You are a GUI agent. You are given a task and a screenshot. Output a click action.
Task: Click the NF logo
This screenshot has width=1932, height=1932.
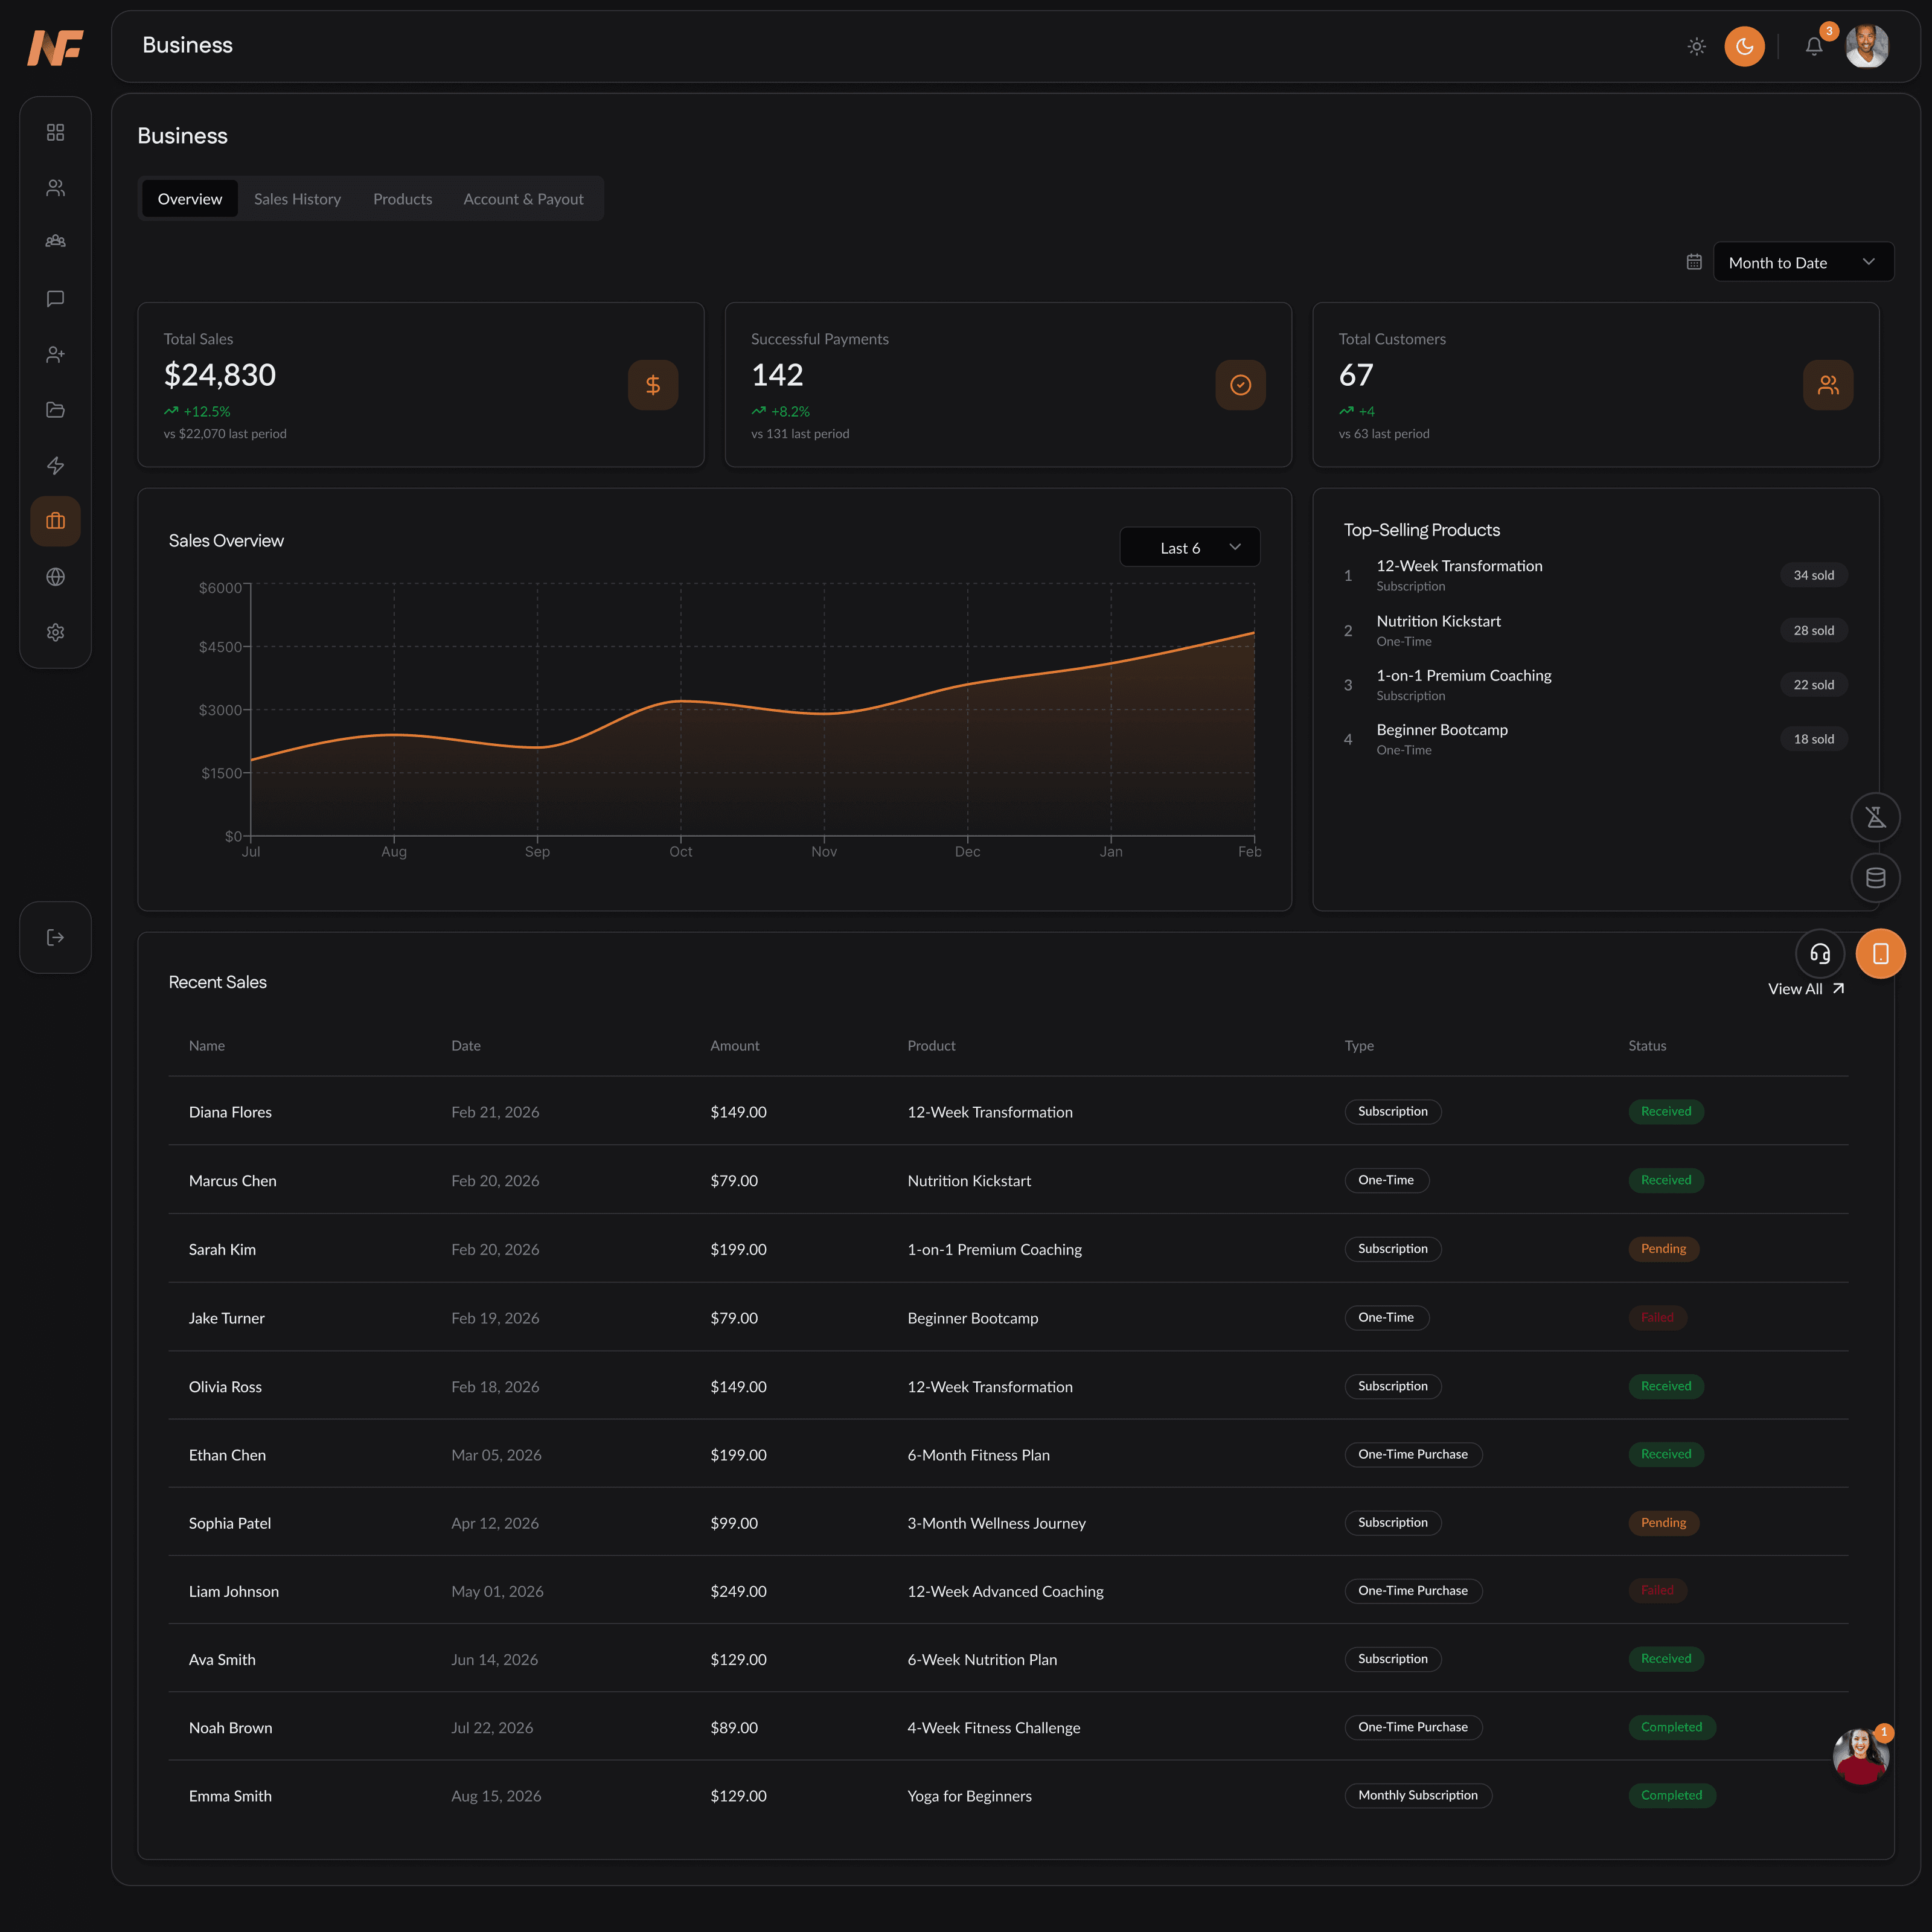(55, 47)
